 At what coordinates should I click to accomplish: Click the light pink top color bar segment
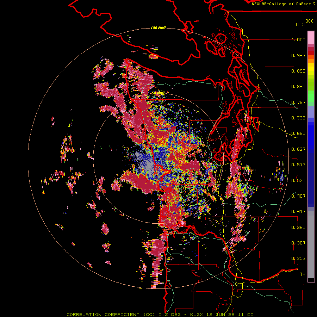pos(311,38)
